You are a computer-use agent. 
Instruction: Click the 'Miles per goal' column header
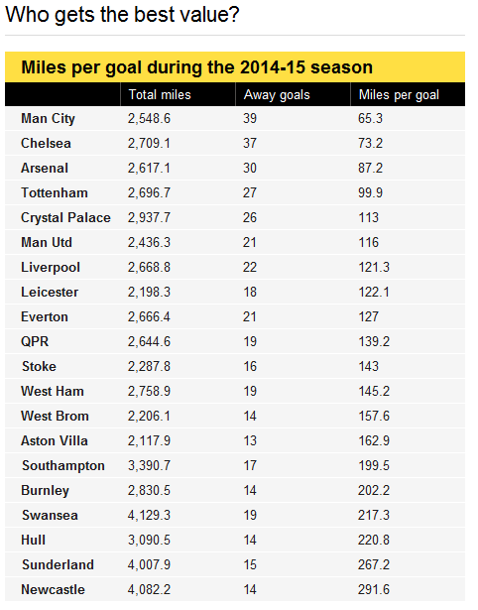pyautogui.click(x=399, y=95)
